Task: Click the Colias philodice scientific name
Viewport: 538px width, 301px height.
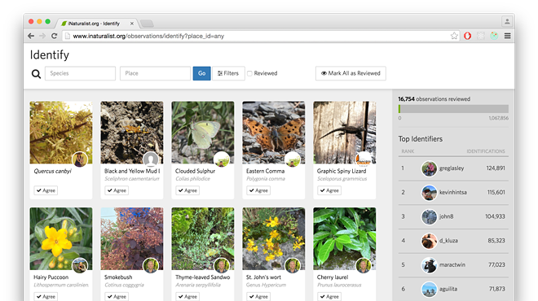Action: point(193,179)
